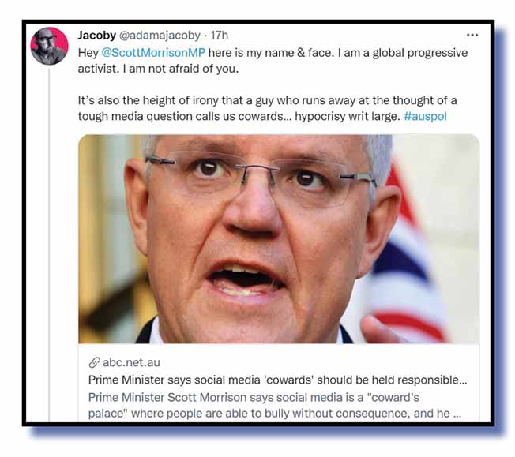The height and width of the screenshot is (457, 515).
Task: Click paragraph starting 'It's also the height of irony'
Action: point(267,108)
